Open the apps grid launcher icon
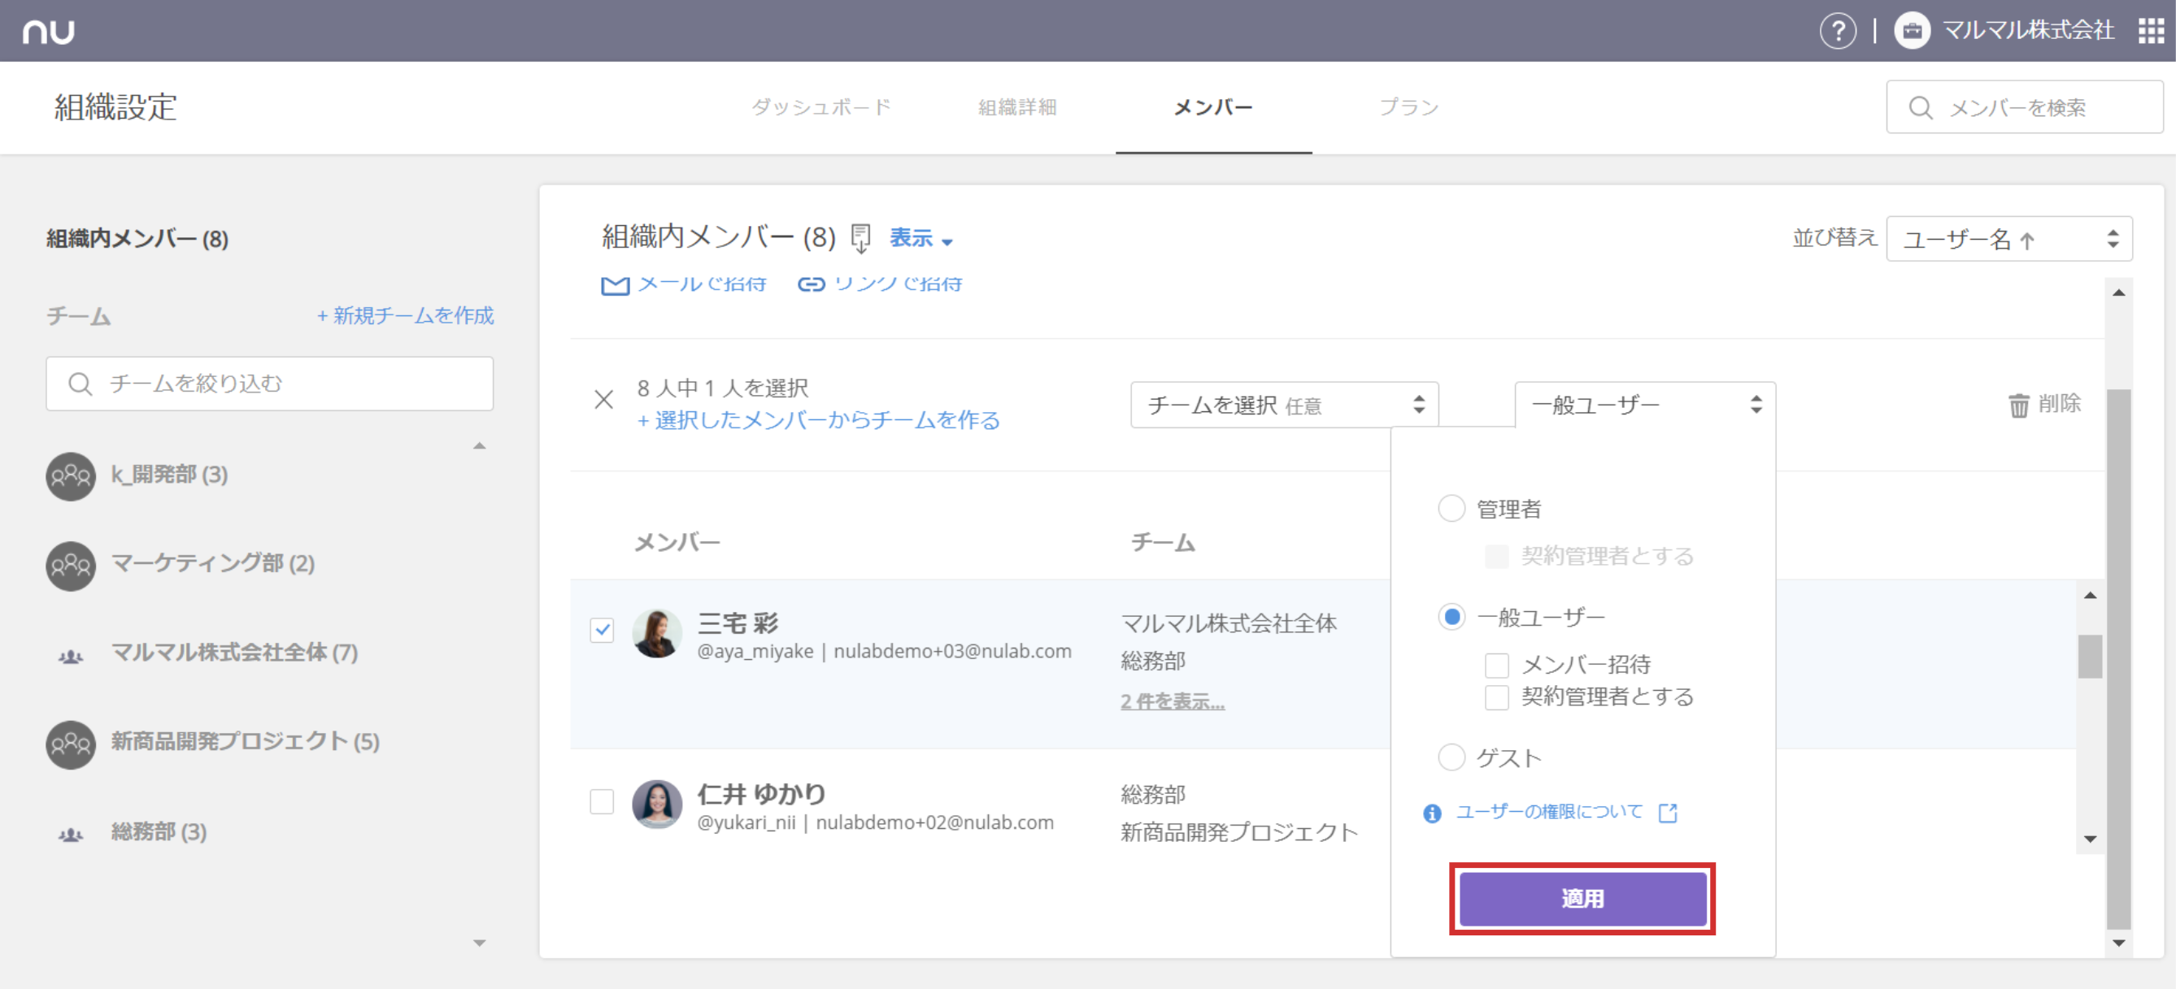Image resolution: width=2176 pixels, height=989 pixels. click(2151, 31)
